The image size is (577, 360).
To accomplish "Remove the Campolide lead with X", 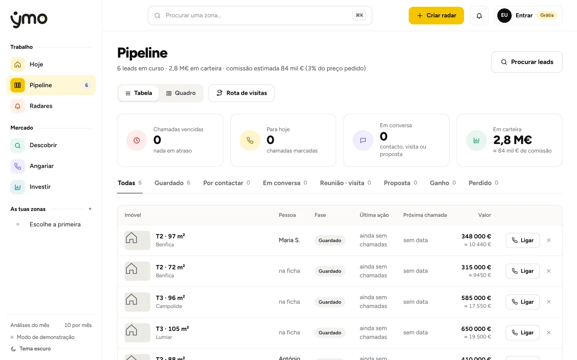I will click(549, 302).
